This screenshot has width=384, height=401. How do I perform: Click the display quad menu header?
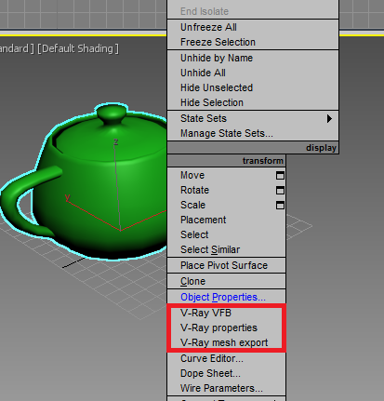[x=253, y=148]
